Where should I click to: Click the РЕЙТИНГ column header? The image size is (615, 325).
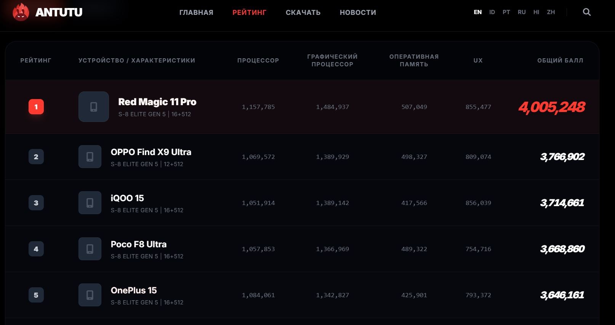click(x=36, y=60)
